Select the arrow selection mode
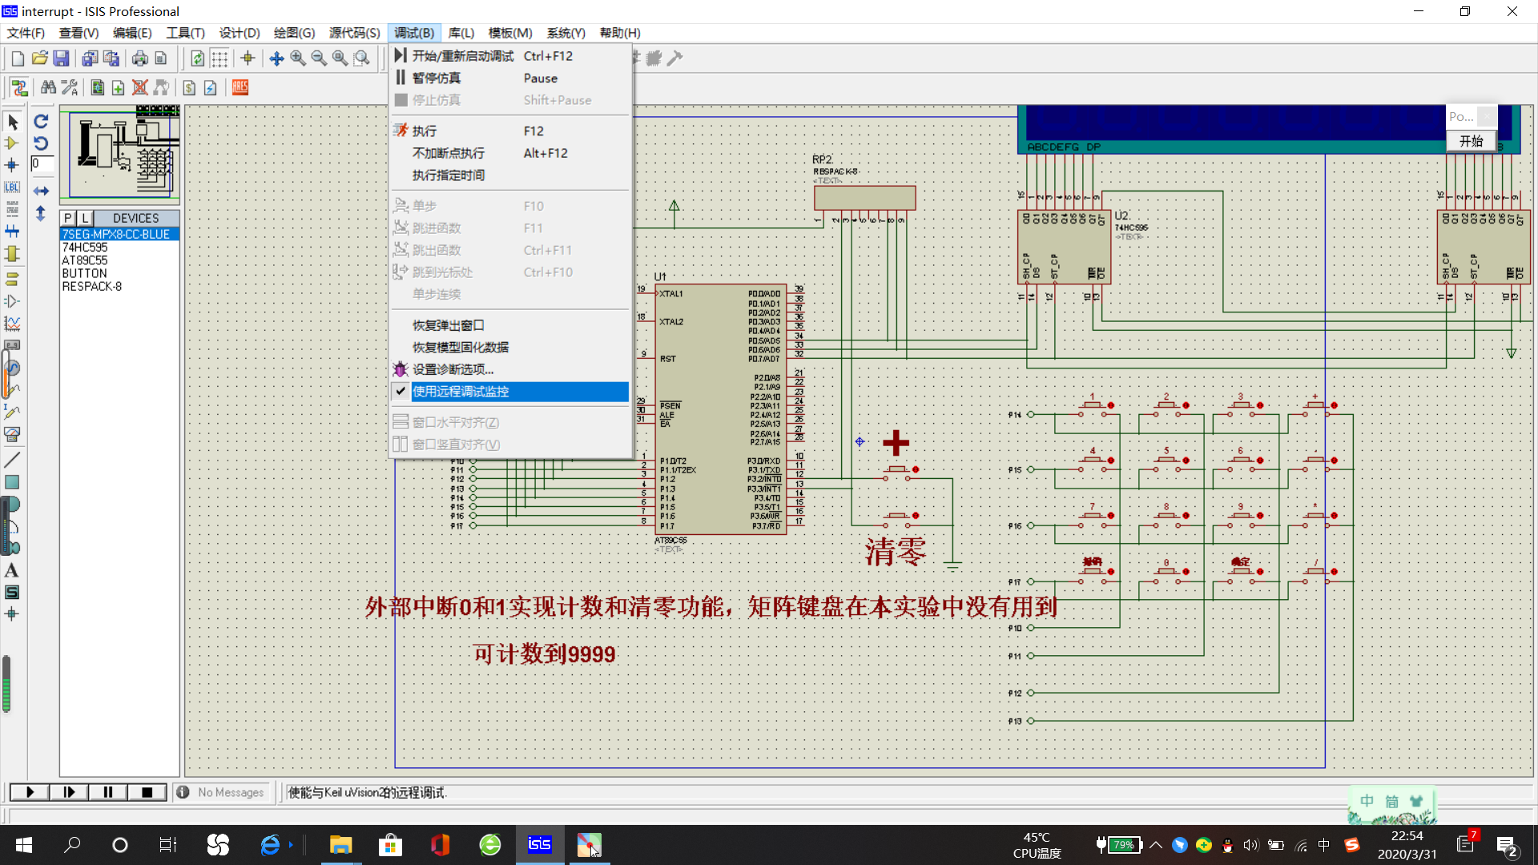The width and height of the screenshot is (1538, 865). 12,122
